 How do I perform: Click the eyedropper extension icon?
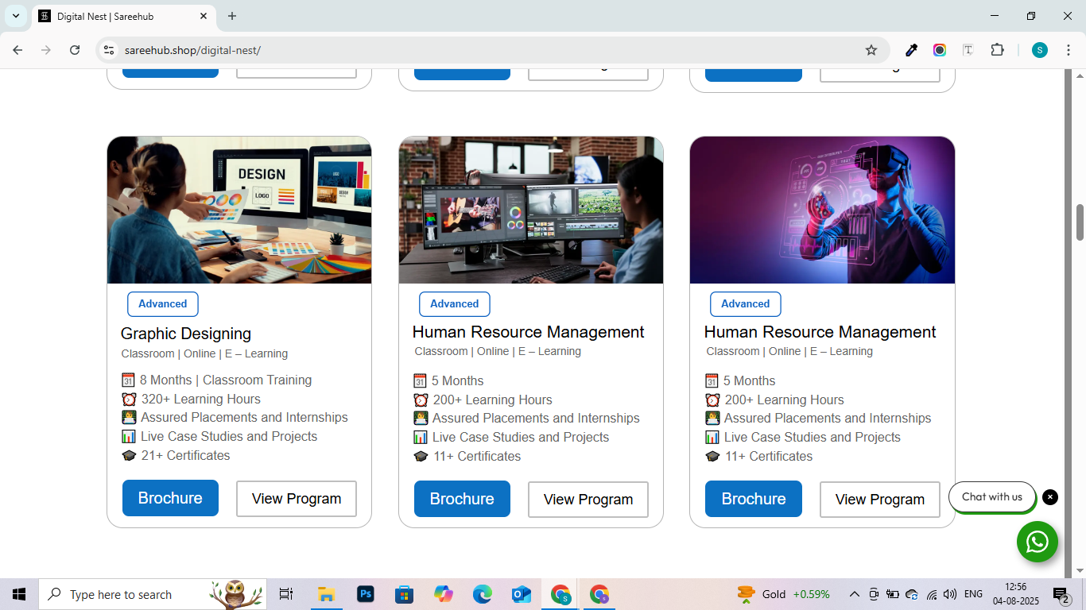[912, 50]
